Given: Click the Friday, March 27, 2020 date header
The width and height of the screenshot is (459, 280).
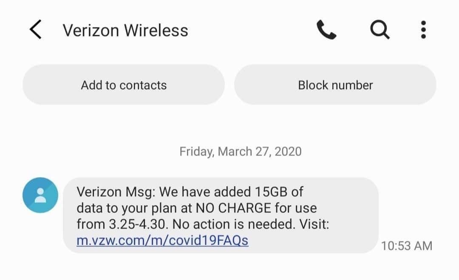Looking at the screenshot, I should (x=240, y=152).
